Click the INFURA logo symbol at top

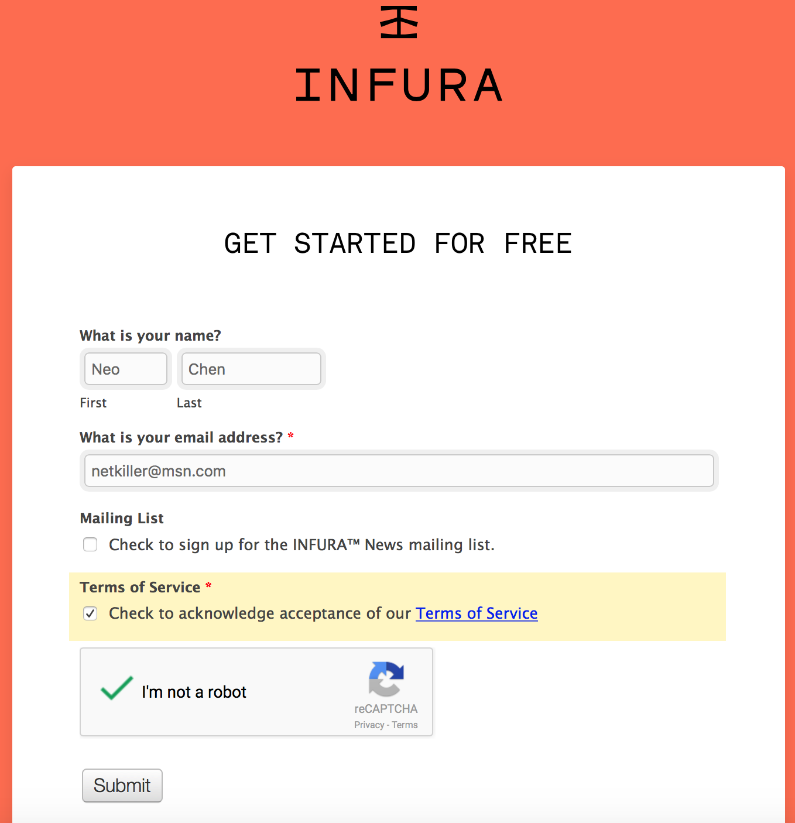coord(399,22)
